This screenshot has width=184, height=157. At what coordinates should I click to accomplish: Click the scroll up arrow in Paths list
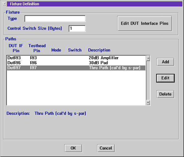coord(148,58)
